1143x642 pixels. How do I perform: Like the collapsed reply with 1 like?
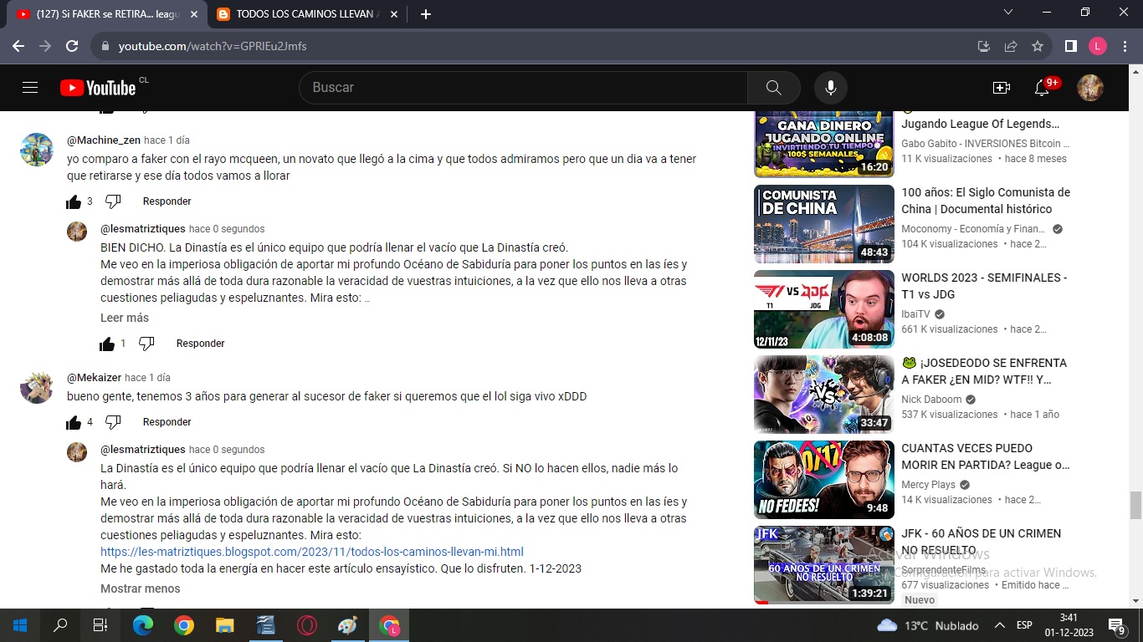pos(107,344)
